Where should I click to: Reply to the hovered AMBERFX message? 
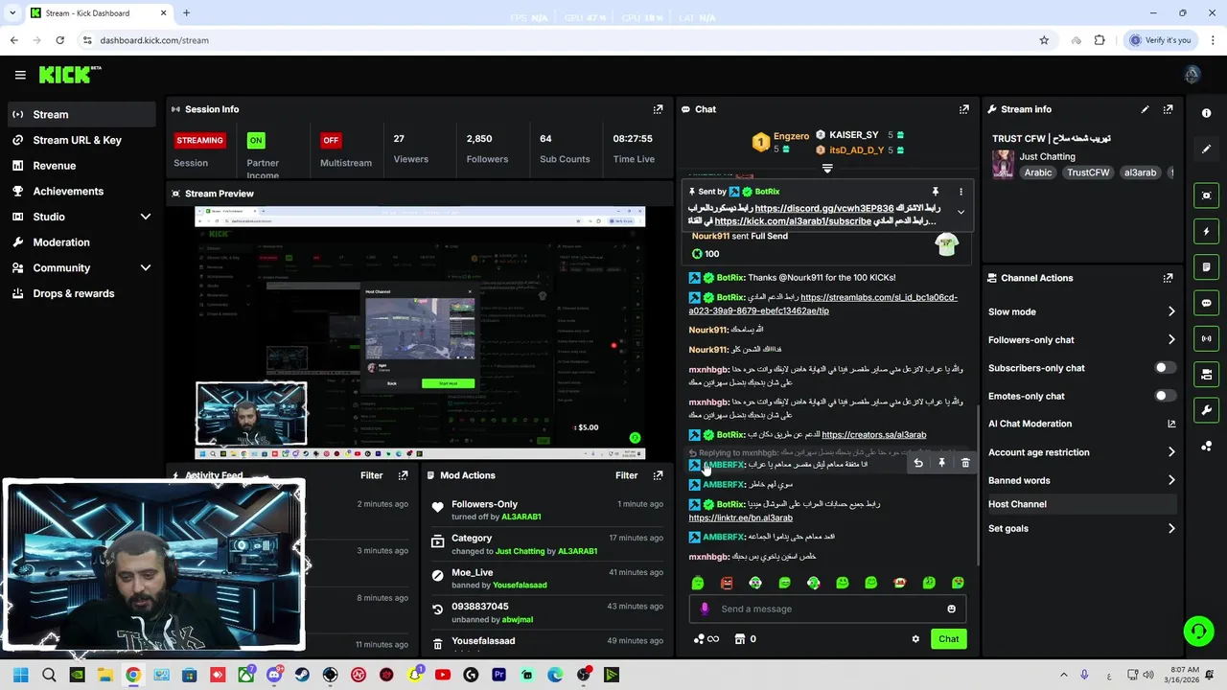coord(918,464)
